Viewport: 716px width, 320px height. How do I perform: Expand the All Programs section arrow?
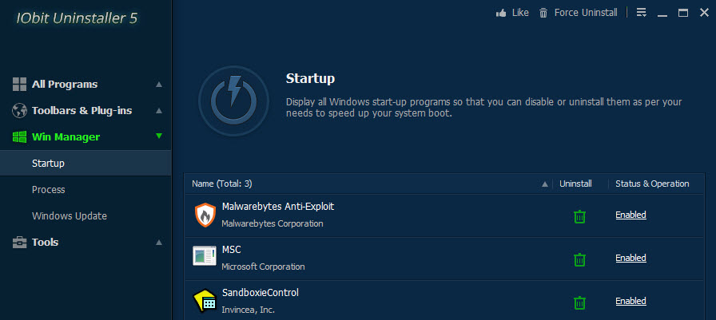tap(159, 85)
